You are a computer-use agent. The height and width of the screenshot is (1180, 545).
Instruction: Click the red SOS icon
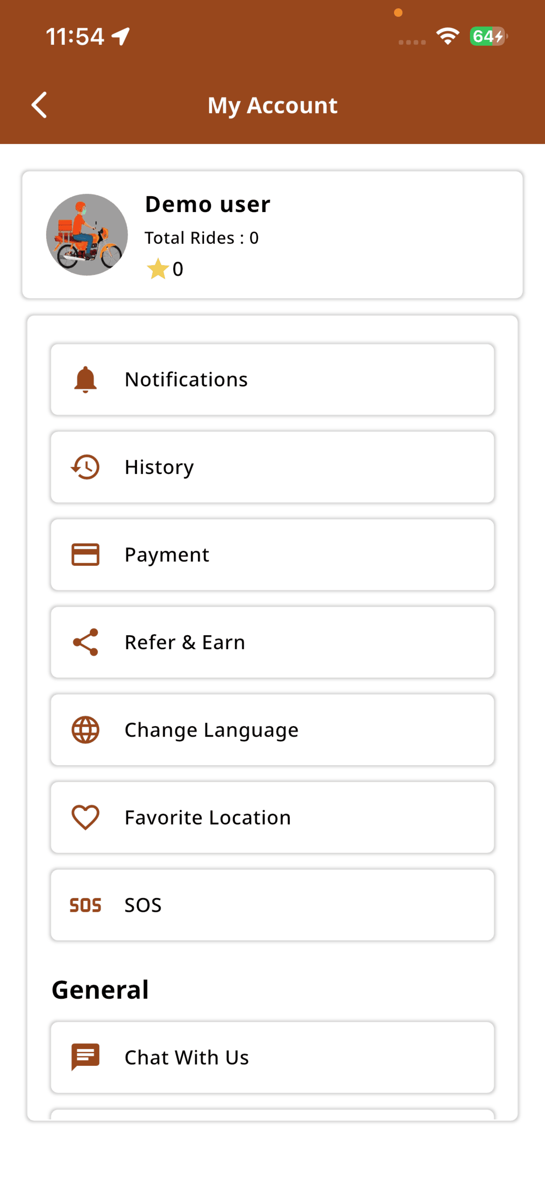85,905
